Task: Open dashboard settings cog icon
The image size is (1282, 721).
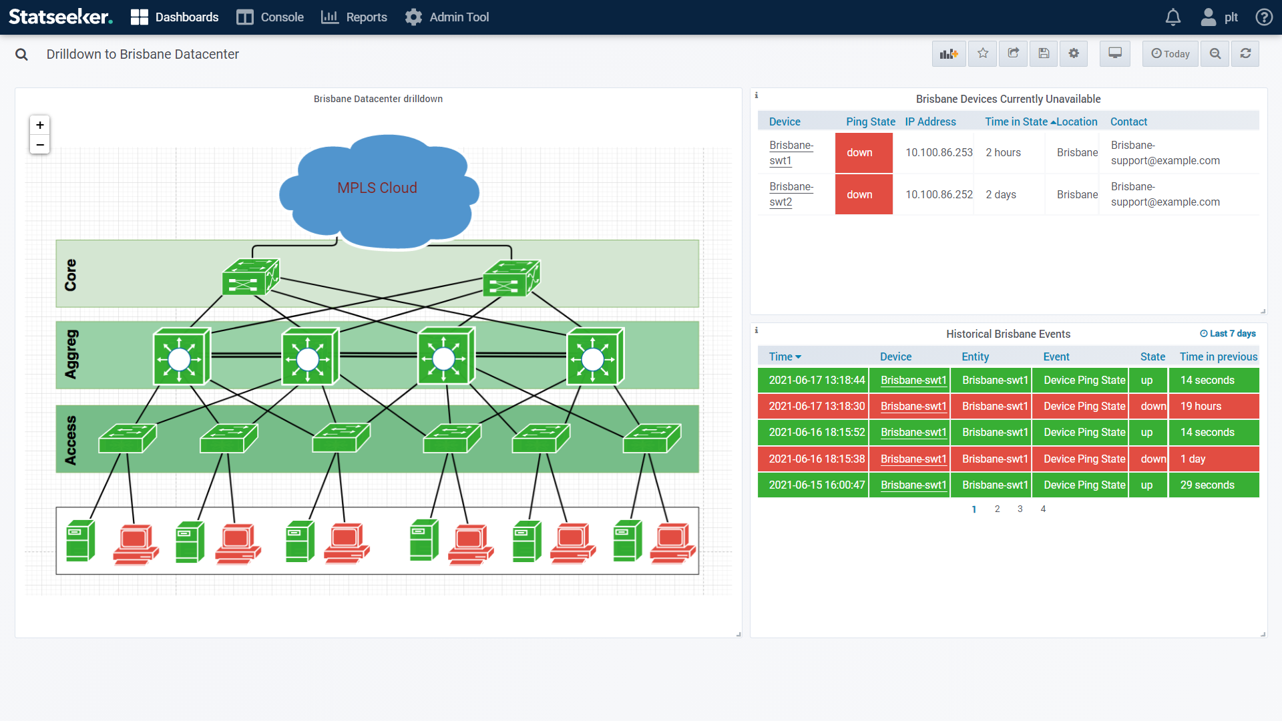Action: 1074,54
